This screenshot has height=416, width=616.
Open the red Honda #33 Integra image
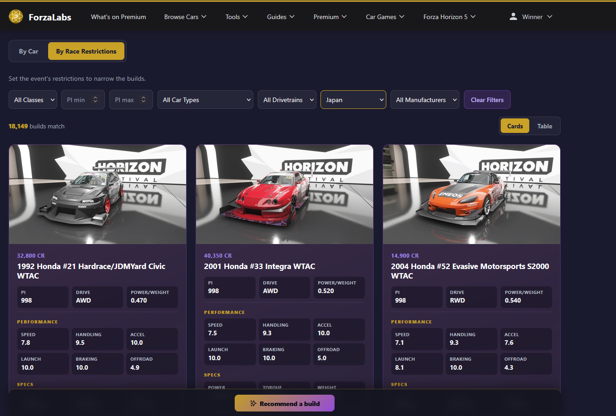pyautogui.click(x=285, y=194)
